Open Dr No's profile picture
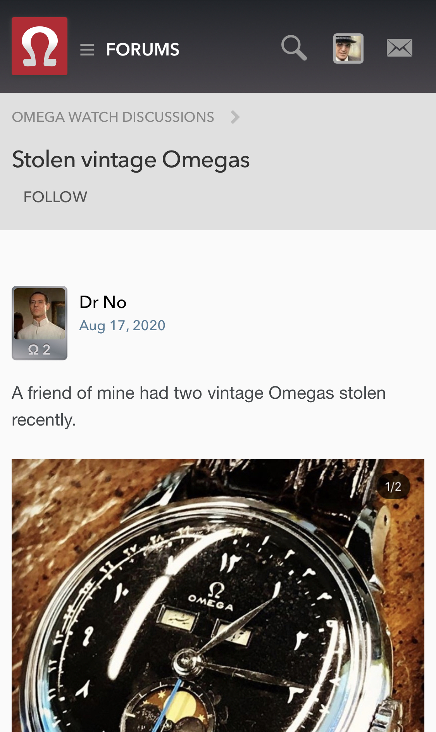 [40, 313]
